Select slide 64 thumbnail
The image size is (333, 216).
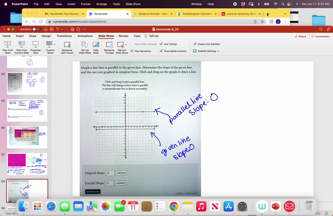click(x=27, y=83)
